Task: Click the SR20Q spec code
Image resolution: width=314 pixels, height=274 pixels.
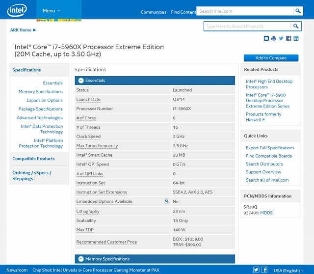Action: click(250, 207)
